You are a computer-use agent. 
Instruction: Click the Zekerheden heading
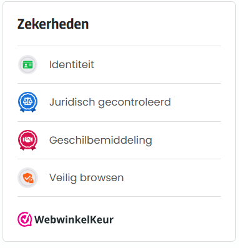point(53,24)
